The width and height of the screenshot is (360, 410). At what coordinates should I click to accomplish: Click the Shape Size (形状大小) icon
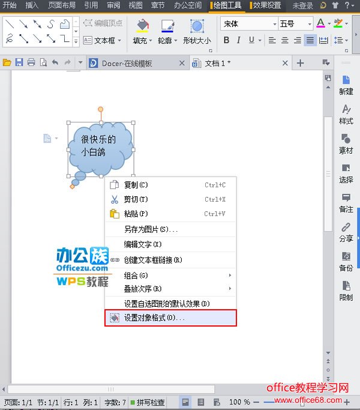[197, 26]
